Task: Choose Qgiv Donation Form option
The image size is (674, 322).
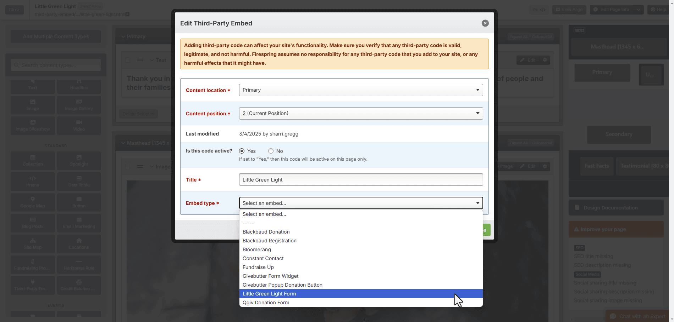Action: (361, 303)
